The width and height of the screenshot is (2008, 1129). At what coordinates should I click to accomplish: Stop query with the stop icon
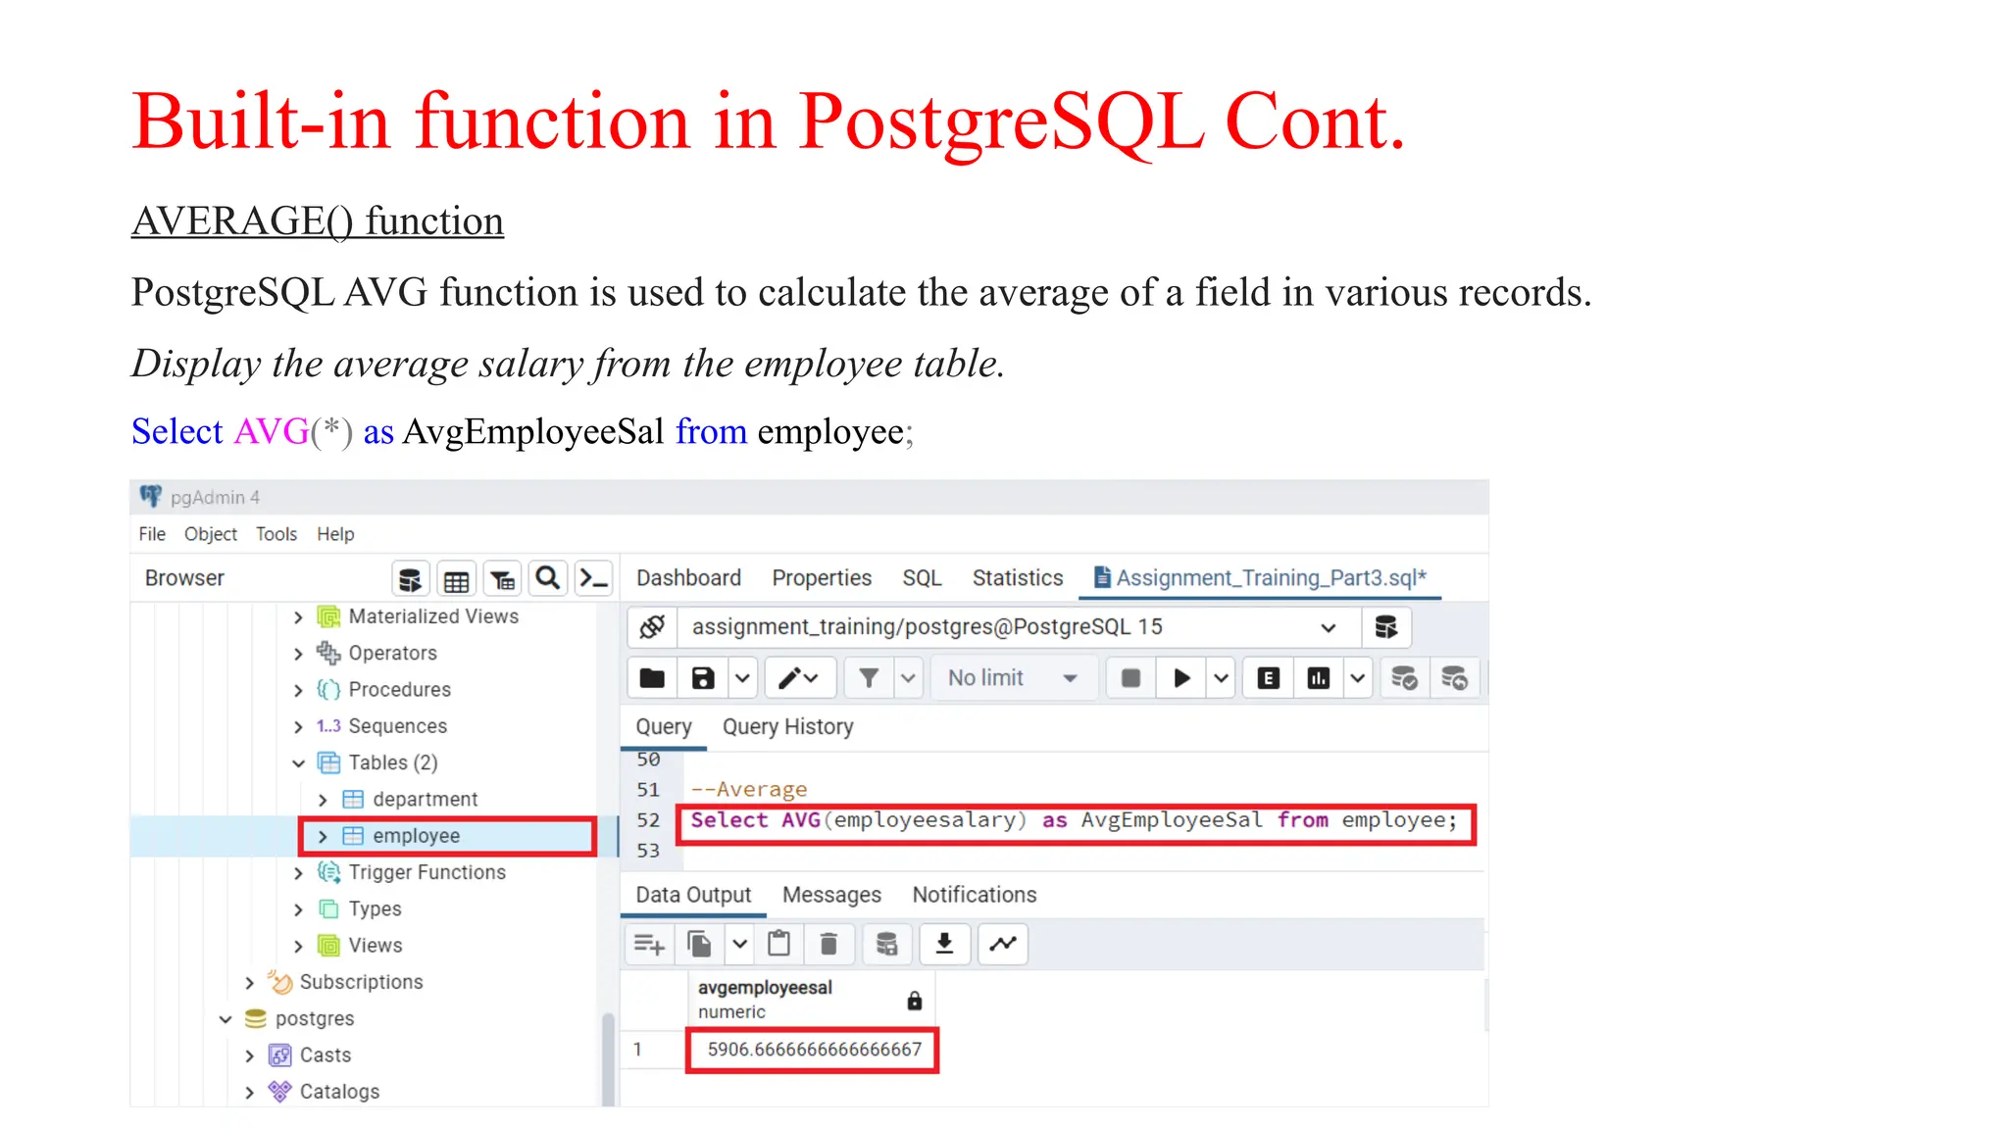1130,678
